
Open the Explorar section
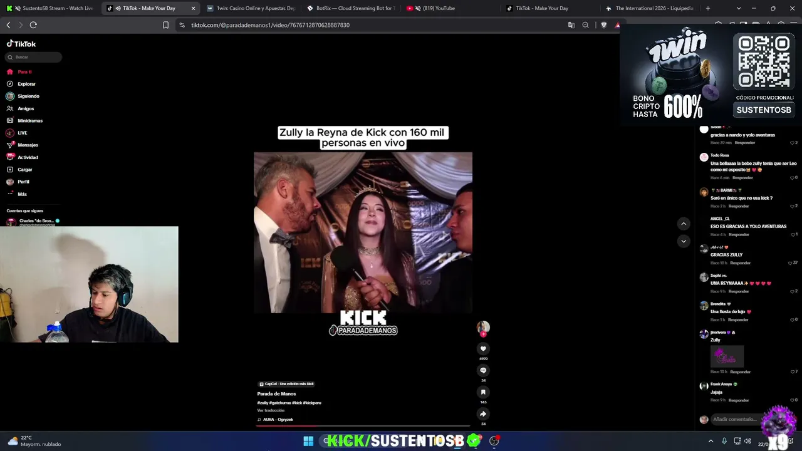[x=21, y=84]
